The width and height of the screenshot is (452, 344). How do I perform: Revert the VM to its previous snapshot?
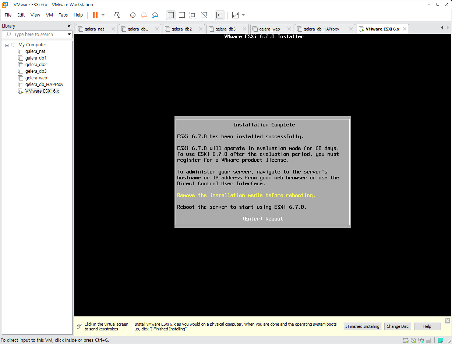pos(144,15)
